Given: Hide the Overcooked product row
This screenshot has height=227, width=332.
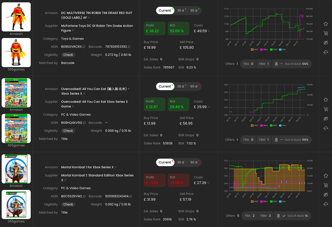Looking at the screenshot, I should (326, 119).
